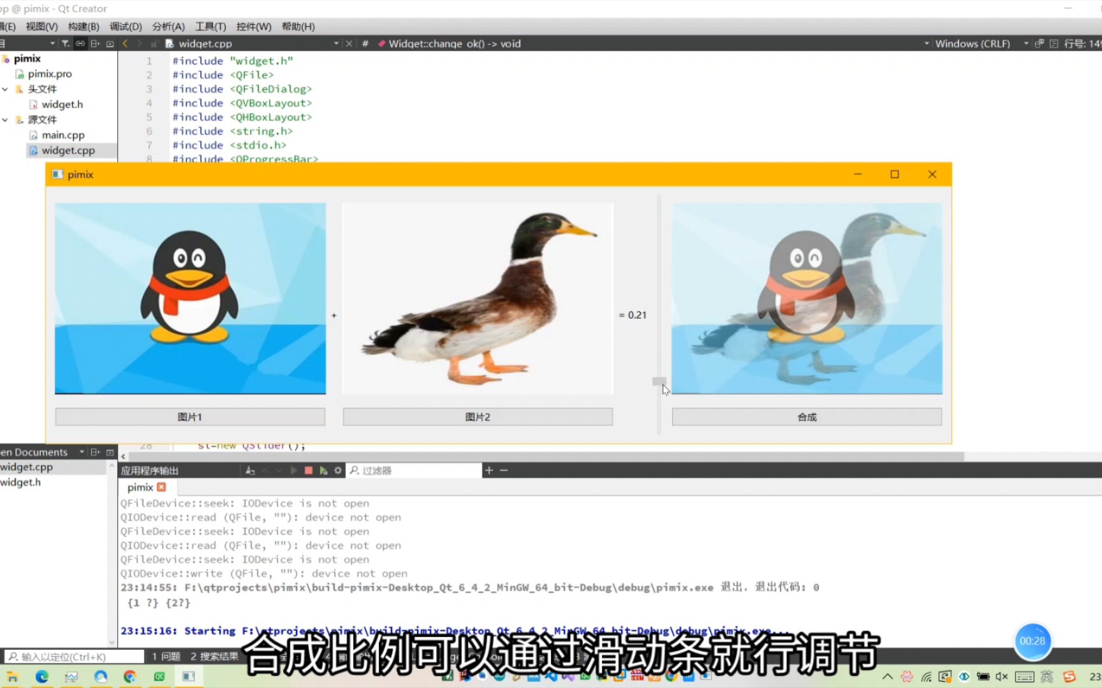
Task: Go forward using the right arrow
Action: 139,43
